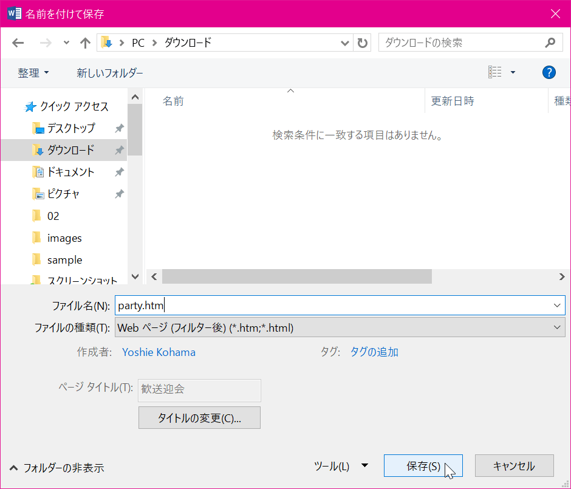Open the 02 folder in sidebar
The height and width of the screenshot is (489, 571).
click(x=46, y=216)
